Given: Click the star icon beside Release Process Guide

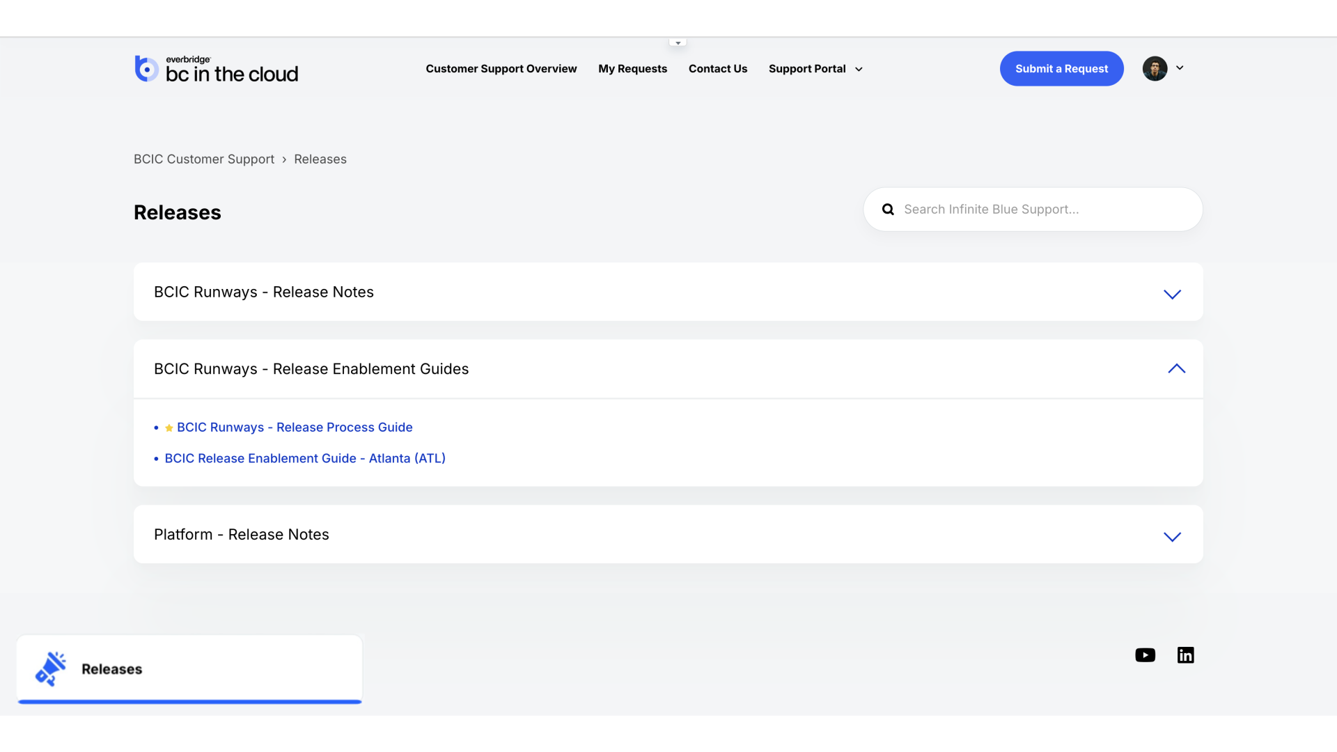Looking at the screenshot, I should tap(169, 428).
